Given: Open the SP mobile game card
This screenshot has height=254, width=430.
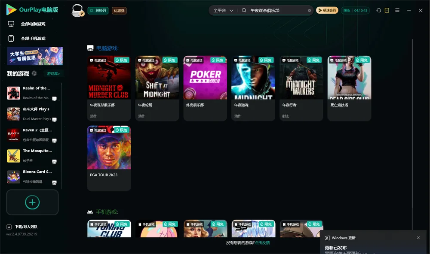Looking at the screenshot, I should point(253,229).
